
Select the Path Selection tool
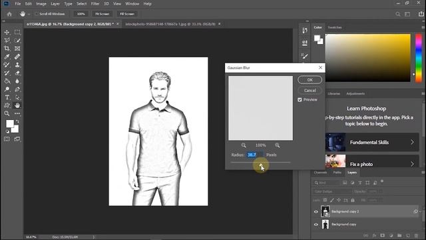17,97
